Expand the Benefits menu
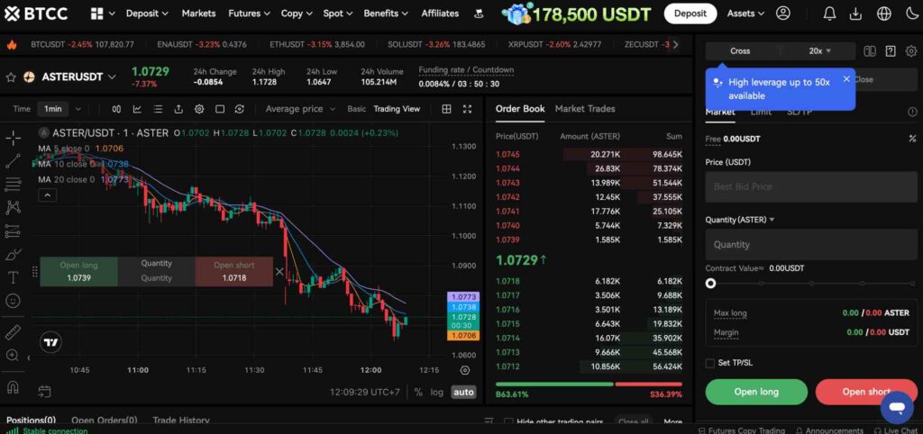923x434 pixels. coord(386,13)
